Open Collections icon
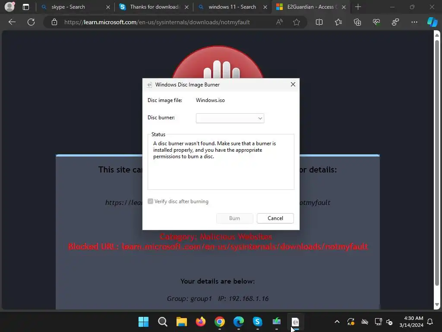Viewport: 442px width, 332px height. [x=357, y=22]
